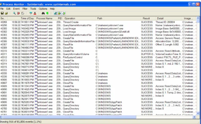Select the Thread Create event row 40269
Screen dimensions: 201x124
pyautogui.click(x=98, y=22)
